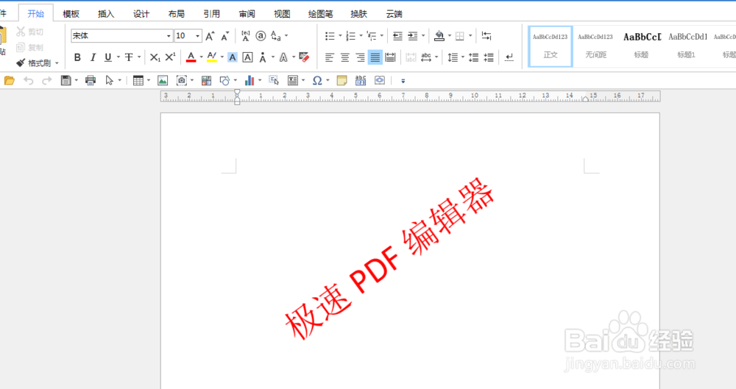736x389 pixels.
Task: Click the insert chart icon
Action: tap(250, 81)
